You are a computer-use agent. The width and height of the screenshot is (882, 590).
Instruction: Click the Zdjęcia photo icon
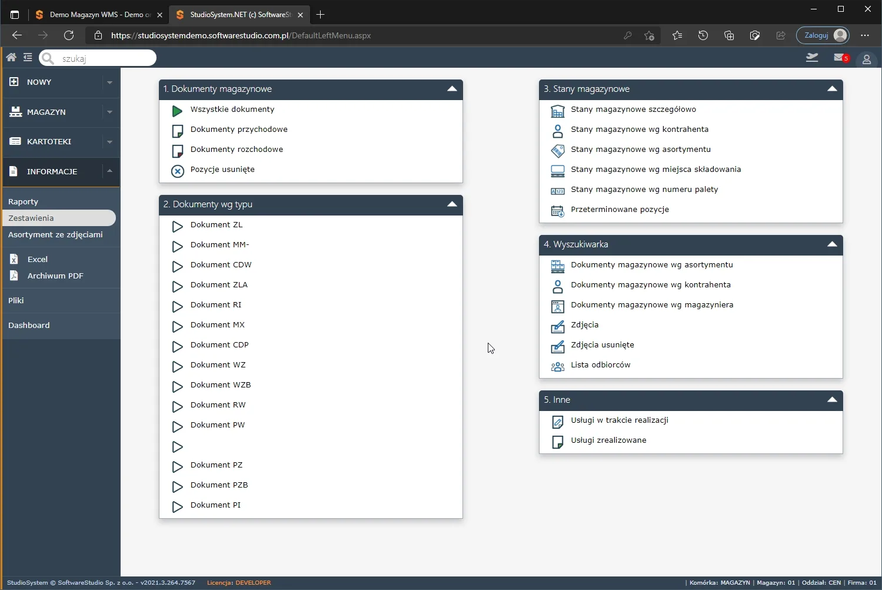pos(557,326)
